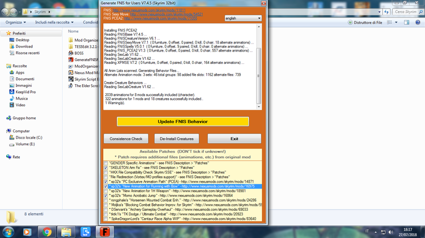The width and height of the screenshot is (425, 238).
Task: Open Disco locale (C:)
Action: point(29,137)
